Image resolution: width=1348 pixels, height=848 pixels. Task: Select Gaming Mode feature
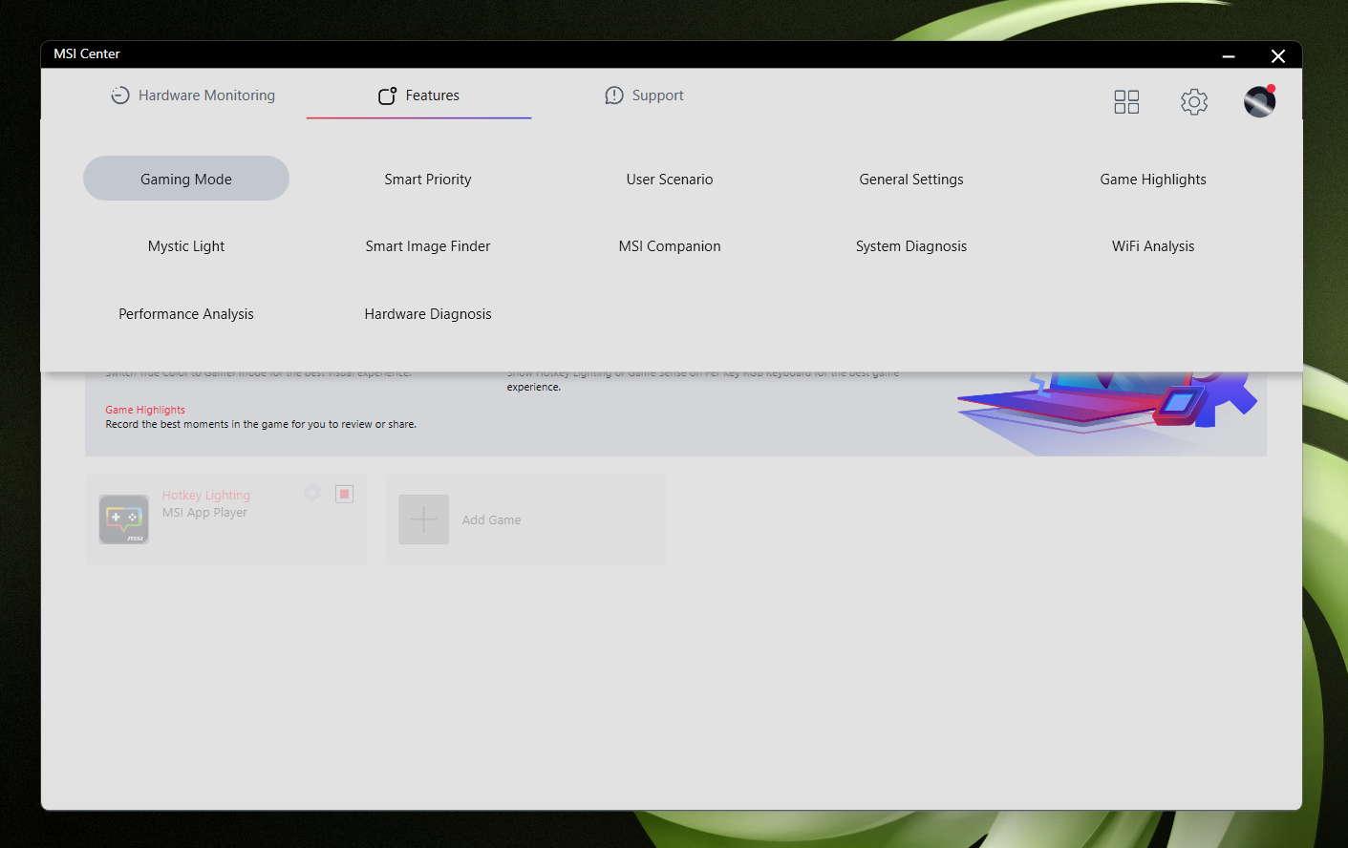tap(186, 179)
